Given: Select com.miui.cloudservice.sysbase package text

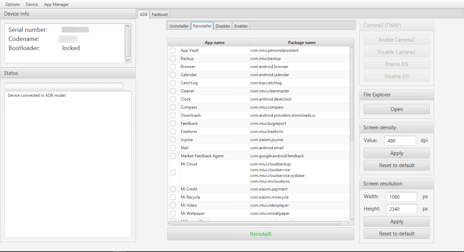Looking at the screenshot, I should [277, 176].
